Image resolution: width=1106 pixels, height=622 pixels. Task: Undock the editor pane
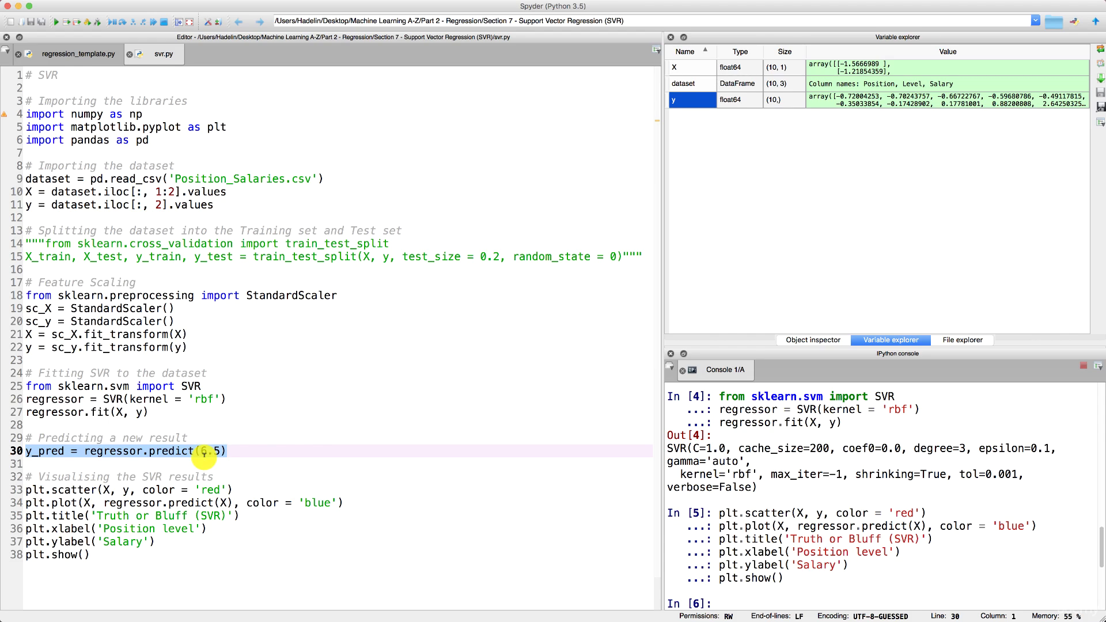coord(19,37)
